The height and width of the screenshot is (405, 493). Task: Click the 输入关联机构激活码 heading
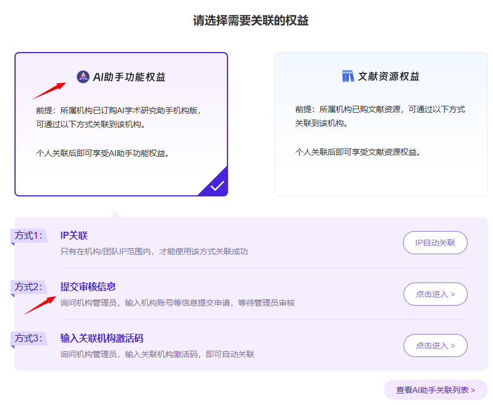tap(102, 339)
